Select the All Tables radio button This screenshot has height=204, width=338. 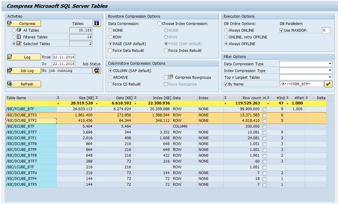14,30
